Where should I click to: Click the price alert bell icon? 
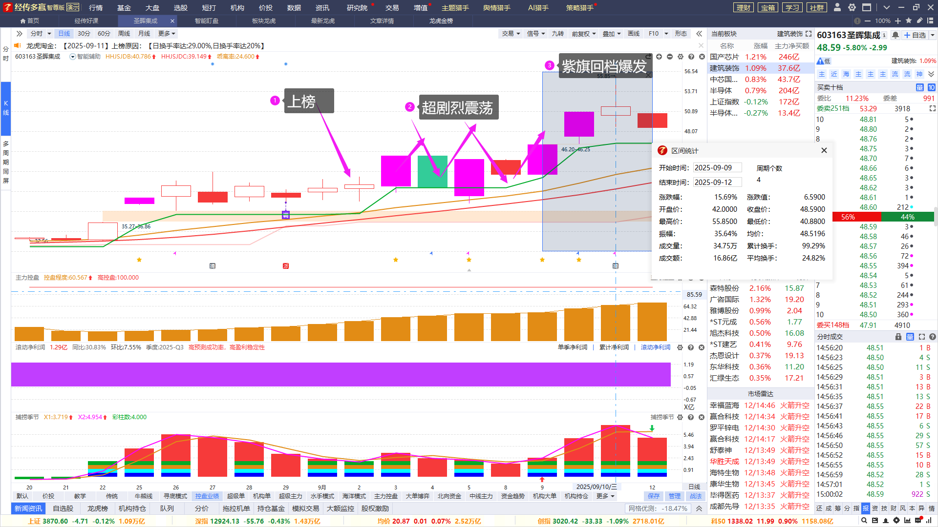pyautogui.click(x=895, y=35)
